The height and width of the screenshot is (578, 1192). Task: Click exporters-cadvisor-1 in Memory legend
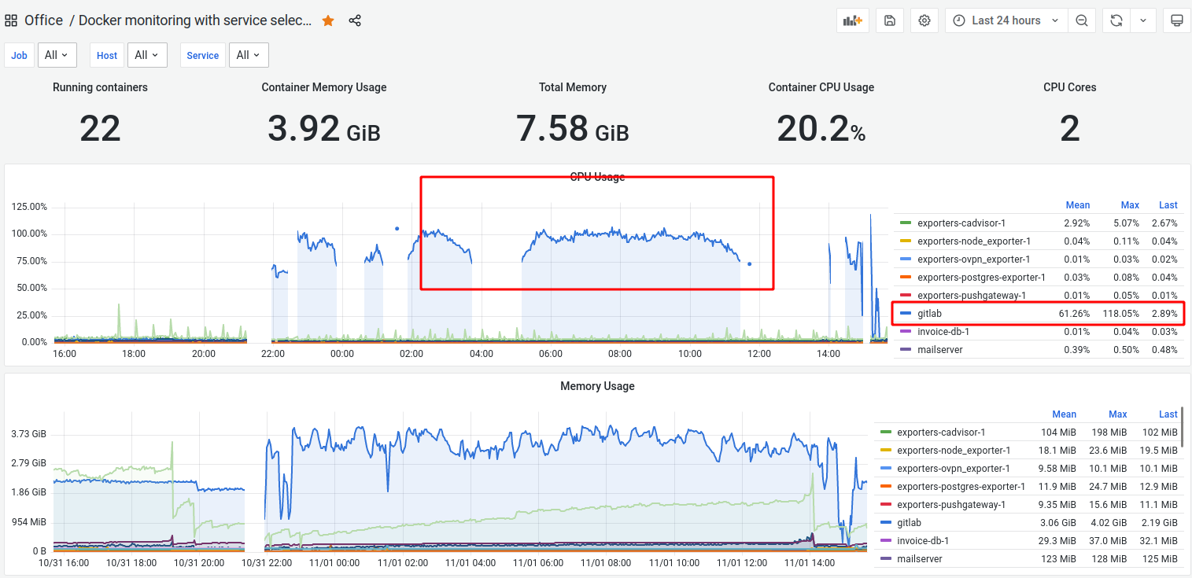point(941,432)
